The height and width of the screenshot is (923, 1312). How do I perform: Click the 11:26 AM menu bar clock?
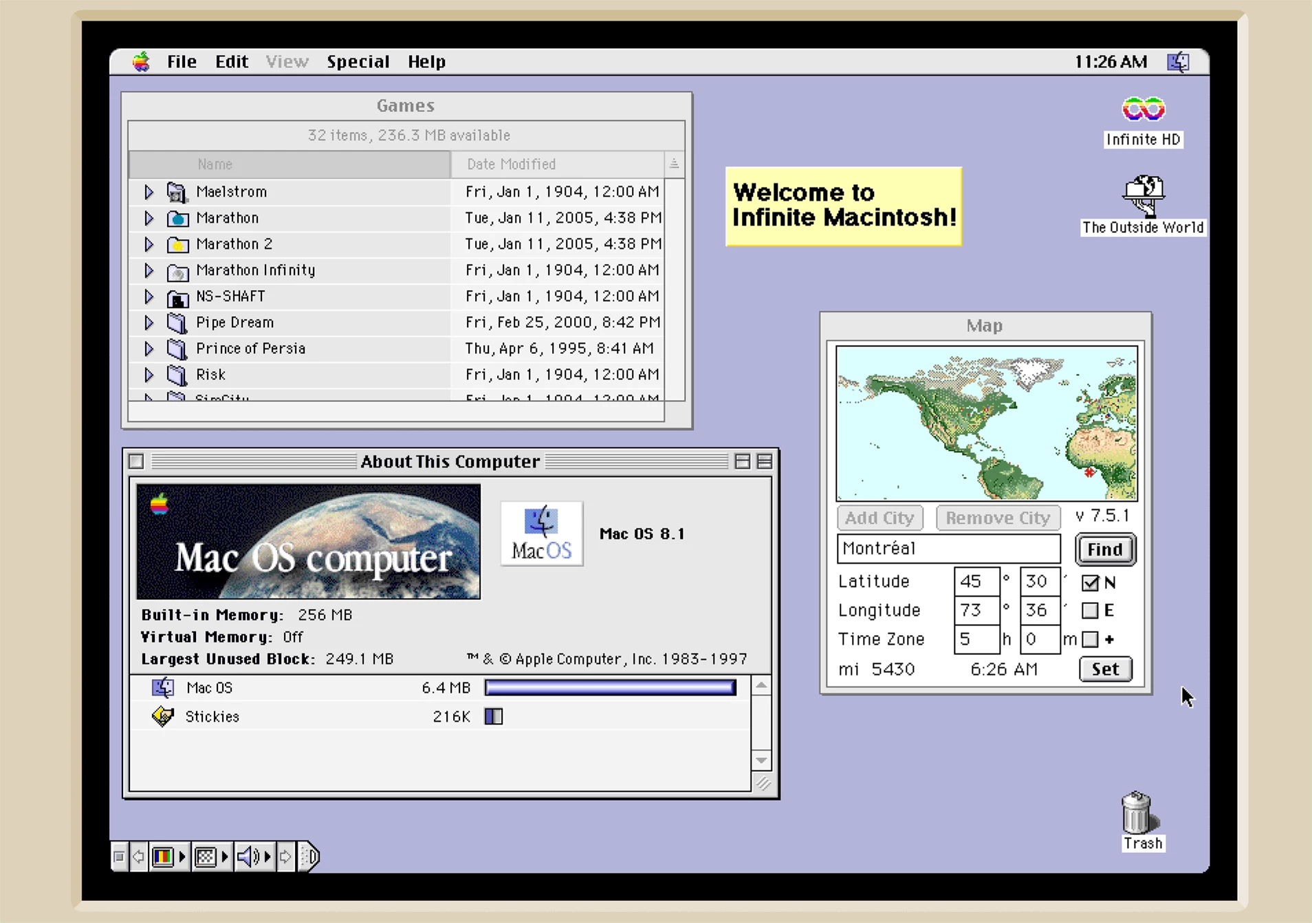(x=1111, y=62)
